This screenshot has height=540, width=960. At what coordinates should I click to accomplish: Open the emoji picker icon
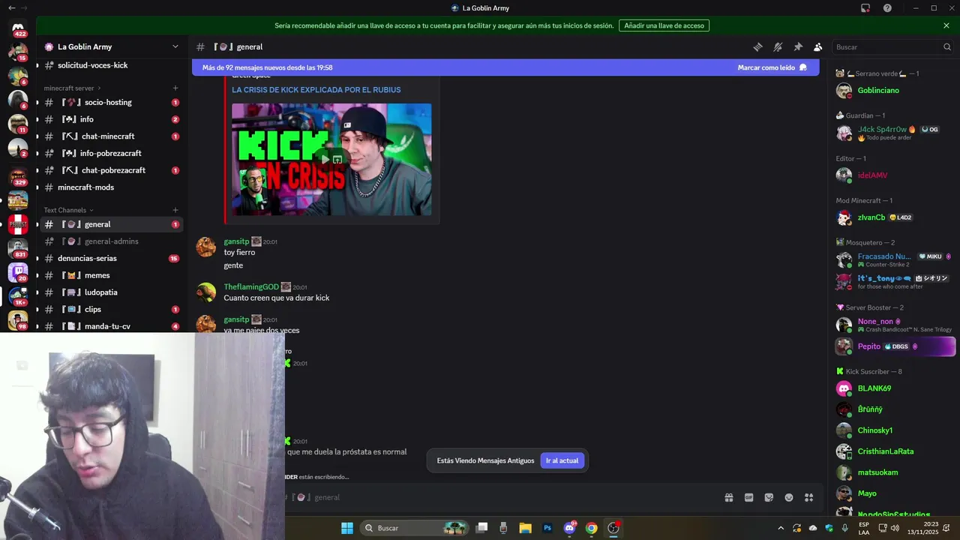[x=789, y=497]
